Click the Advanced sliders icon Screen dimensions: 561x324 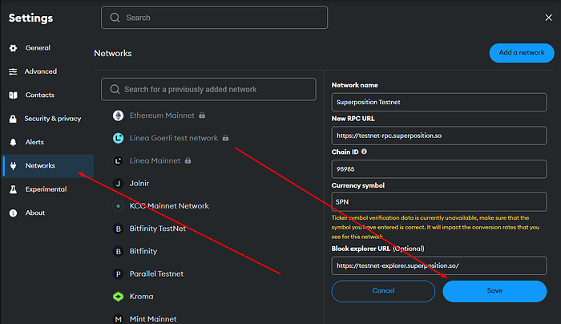(13, 71)
